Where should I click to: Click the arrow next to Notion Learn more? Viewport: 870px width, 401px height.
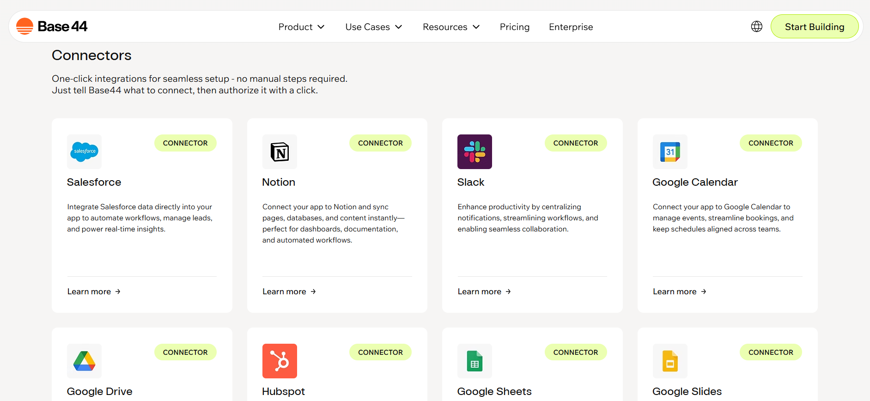(x=313, y=292)
